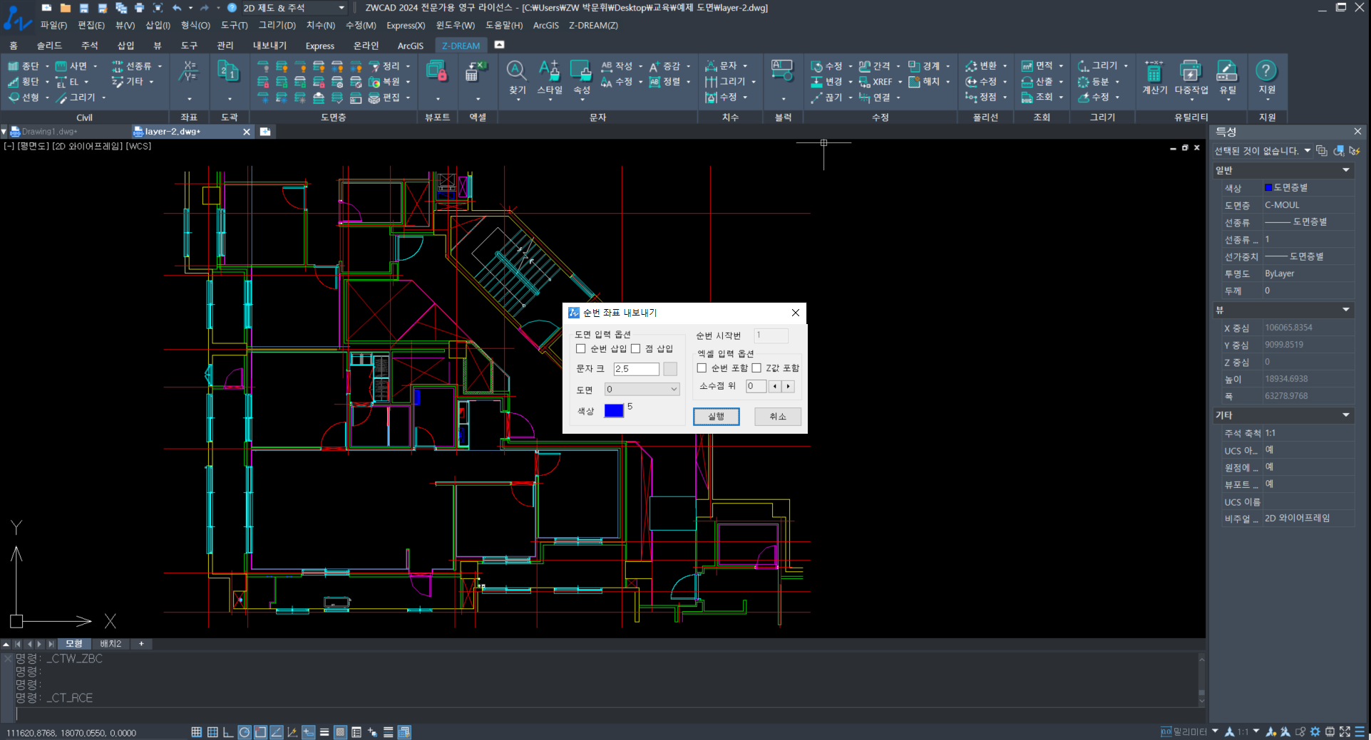The image size is (1371, 740).
Task: Click the 찾기 (Find) magnifier icon
Action: pos(516,71)
